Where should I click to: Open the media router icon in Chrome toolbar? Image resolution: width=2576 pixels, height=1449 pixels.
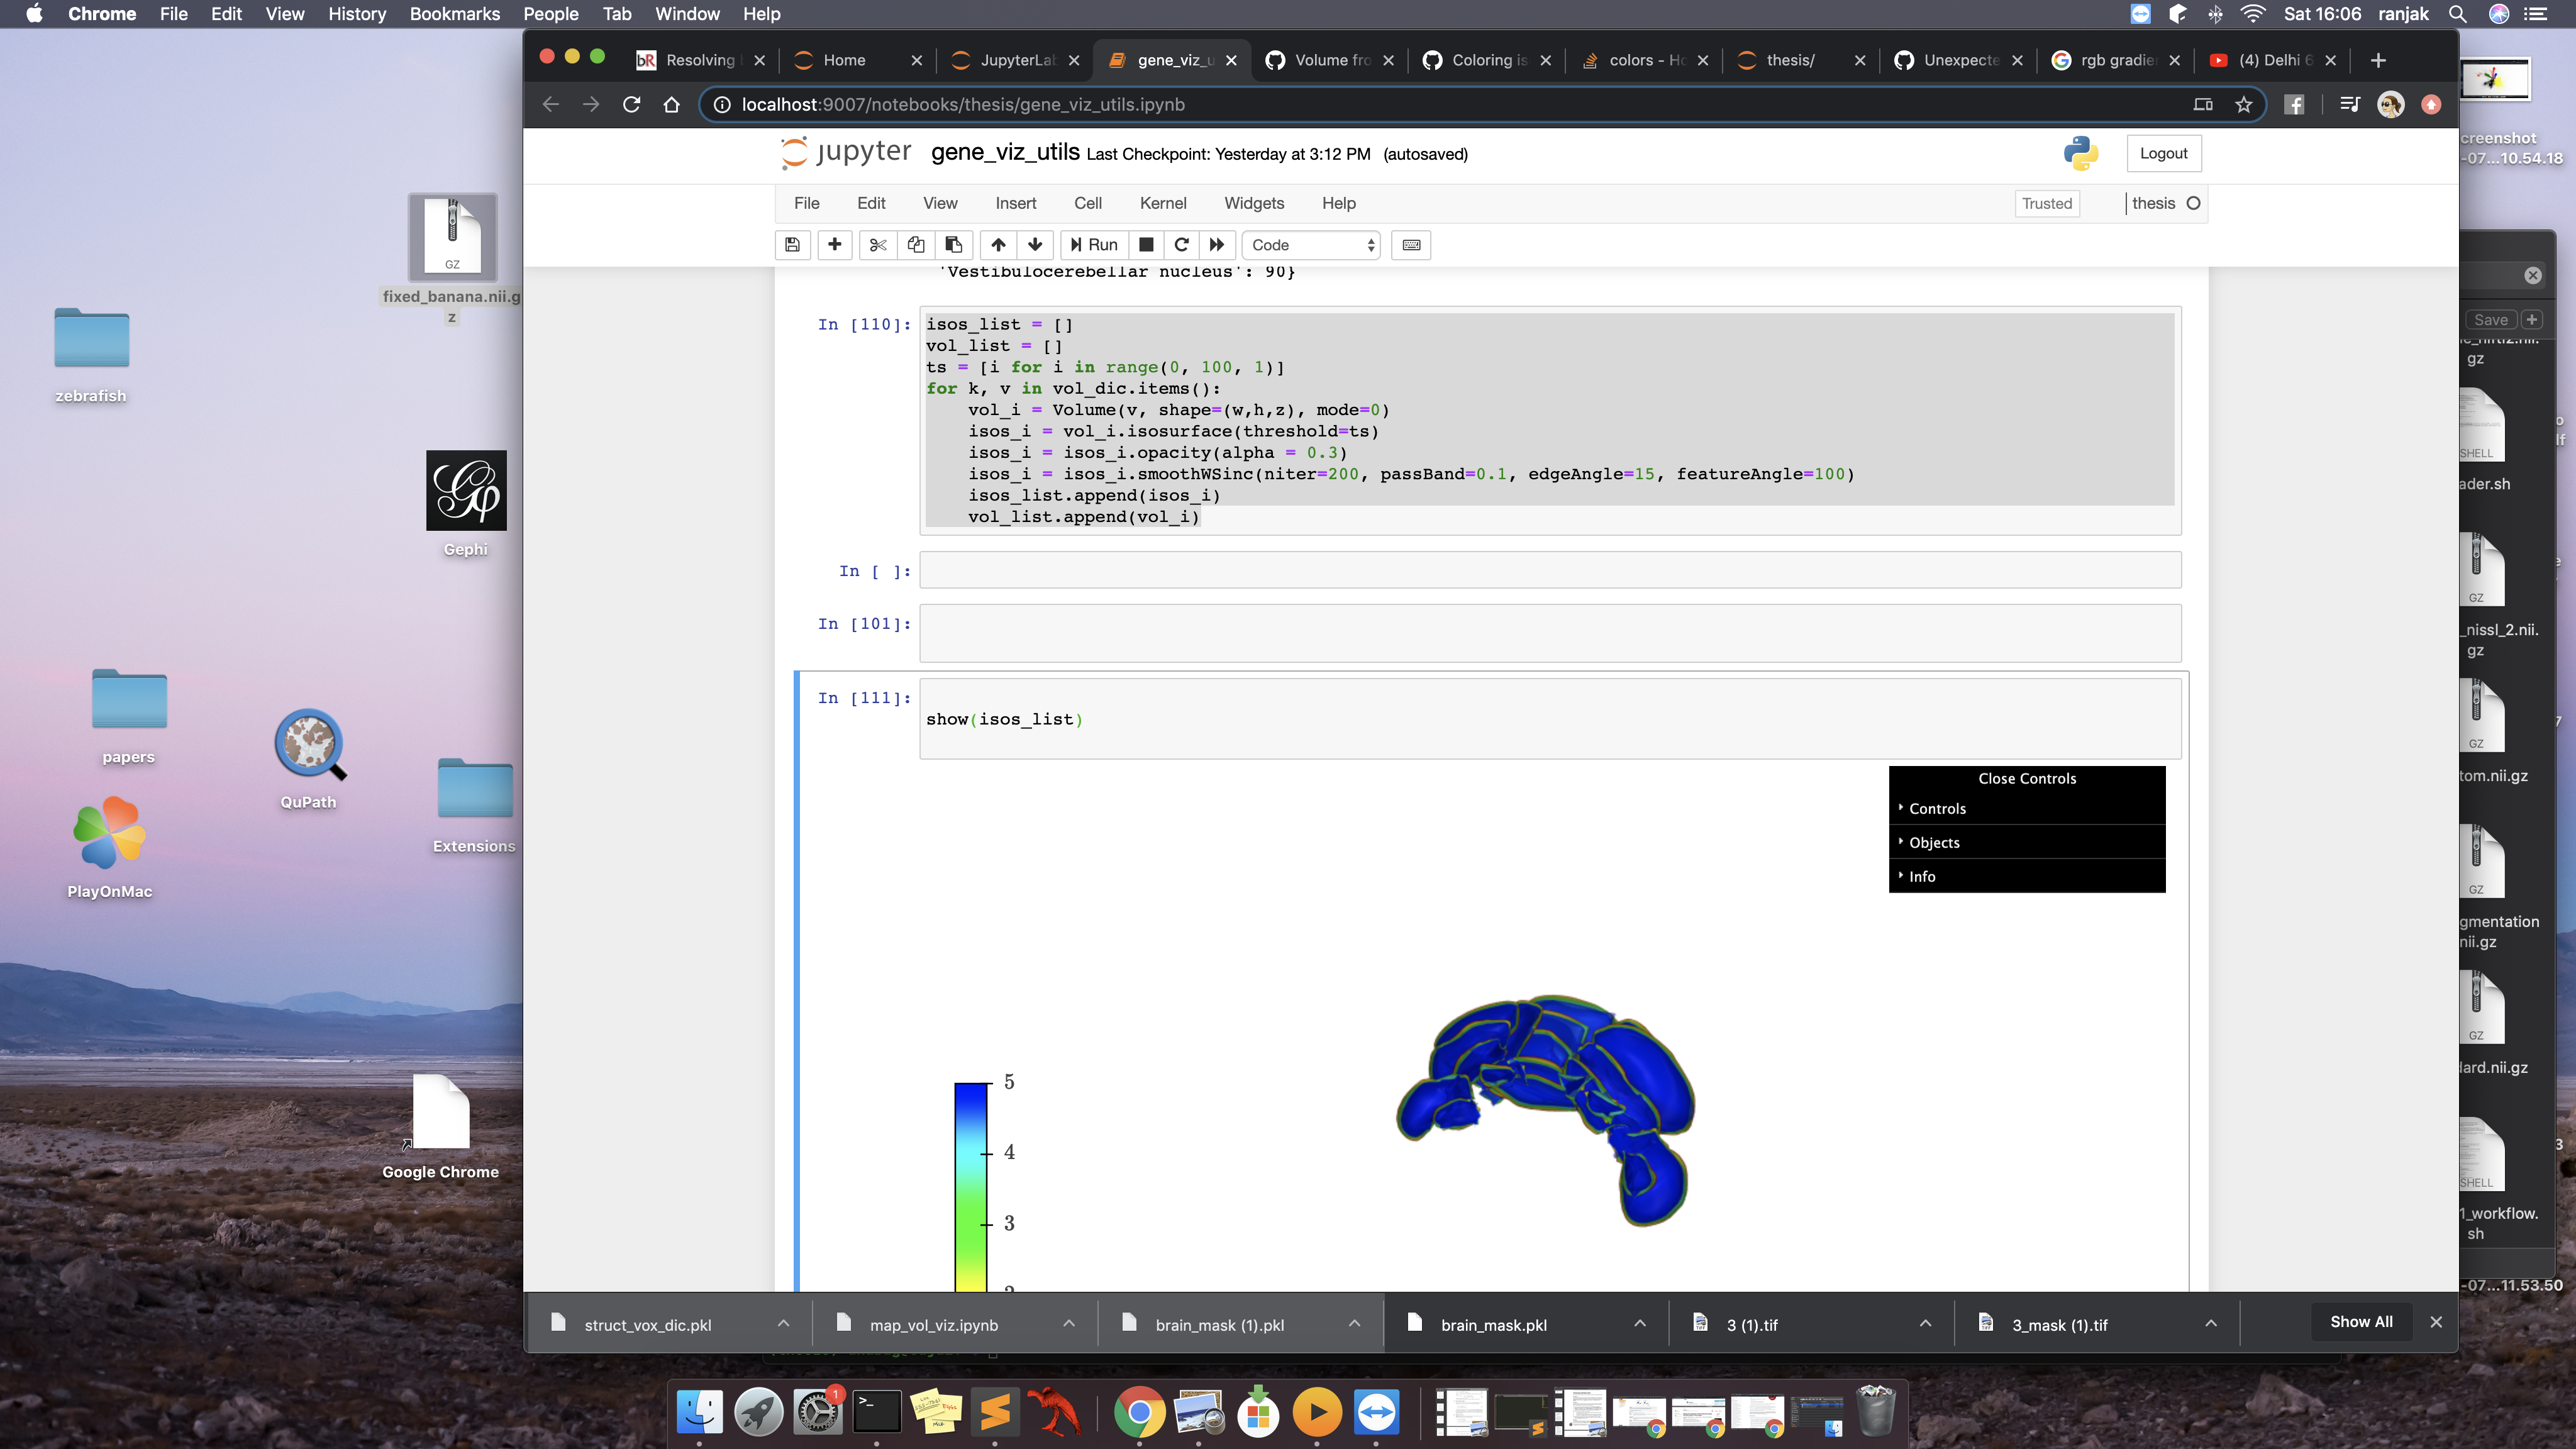[2350, 104]
